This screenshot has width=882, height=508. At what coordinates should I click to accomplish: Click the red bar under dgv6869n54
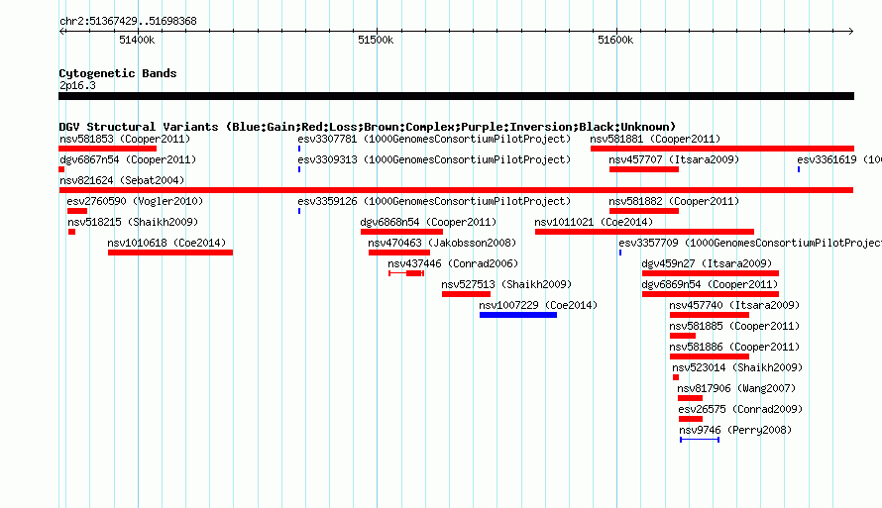[711, 294]
